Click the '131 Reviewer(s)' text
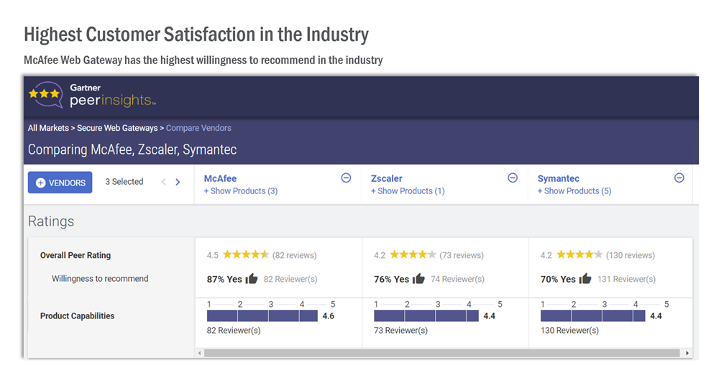This screenshot has height=368, width=719. pyautogui.click(x=626, y=279)
